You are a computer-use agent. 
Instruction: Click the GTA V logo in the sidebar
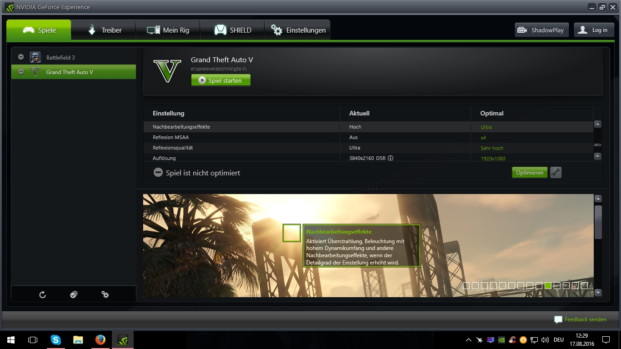coord(35,72)
